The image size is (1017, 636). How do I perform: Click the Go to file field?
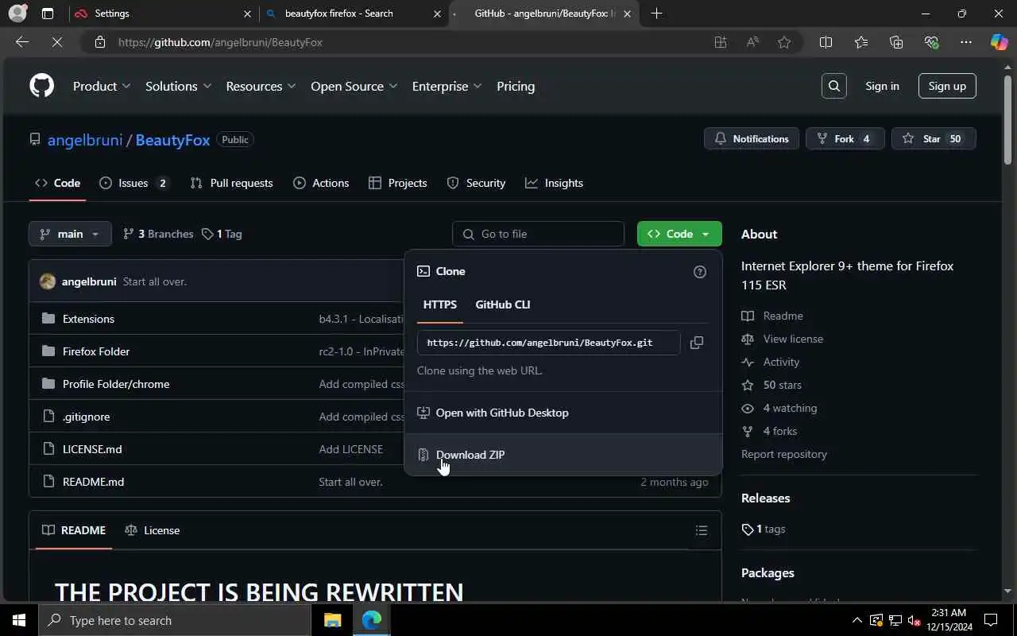pos(538,234)
